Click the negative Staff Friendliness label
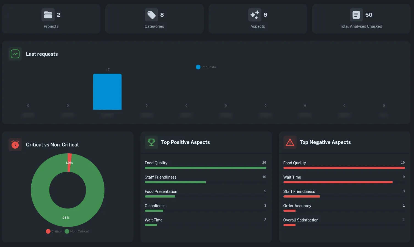Image resolution: width=414 pixels, height=247 pixels. click(299, 192)
